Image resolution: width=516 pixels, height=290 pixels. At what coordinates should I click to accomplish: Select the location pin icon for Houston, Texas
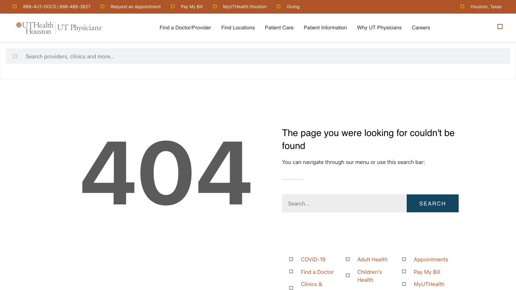point(462,6)
